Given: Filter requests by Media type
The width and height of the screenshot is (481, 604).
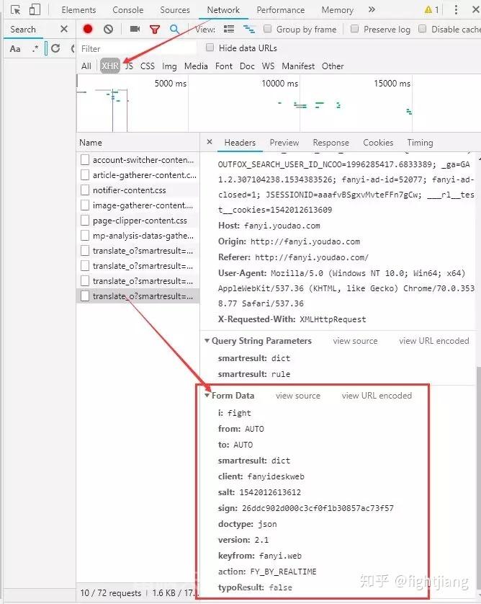Looking at the screenshot, I should 196,66.
